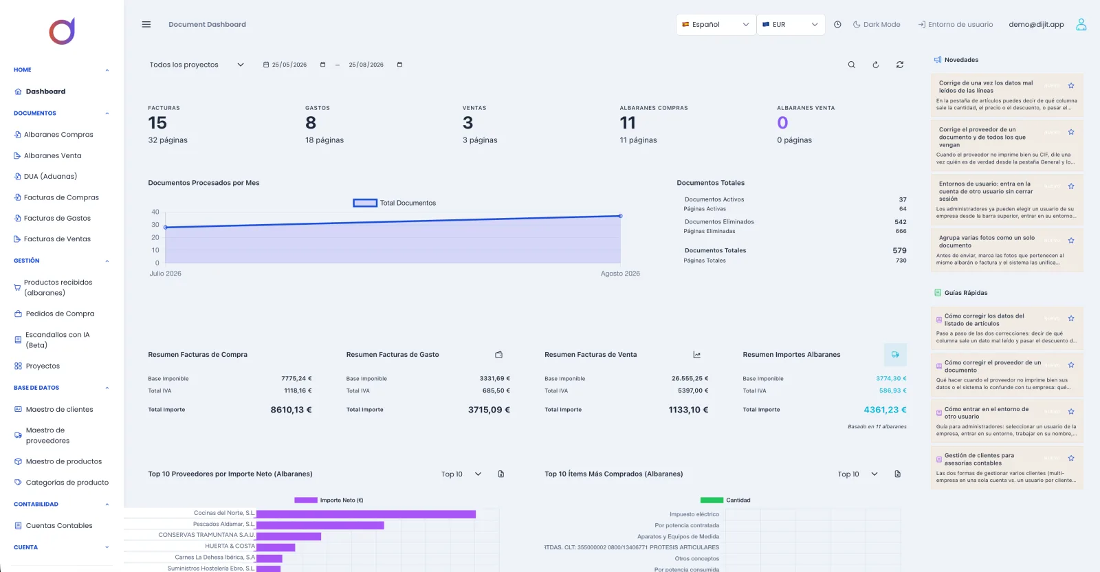Star 'Corrige el proveedor de un documento' news
1100x572 pixels.
(1071, 132)
